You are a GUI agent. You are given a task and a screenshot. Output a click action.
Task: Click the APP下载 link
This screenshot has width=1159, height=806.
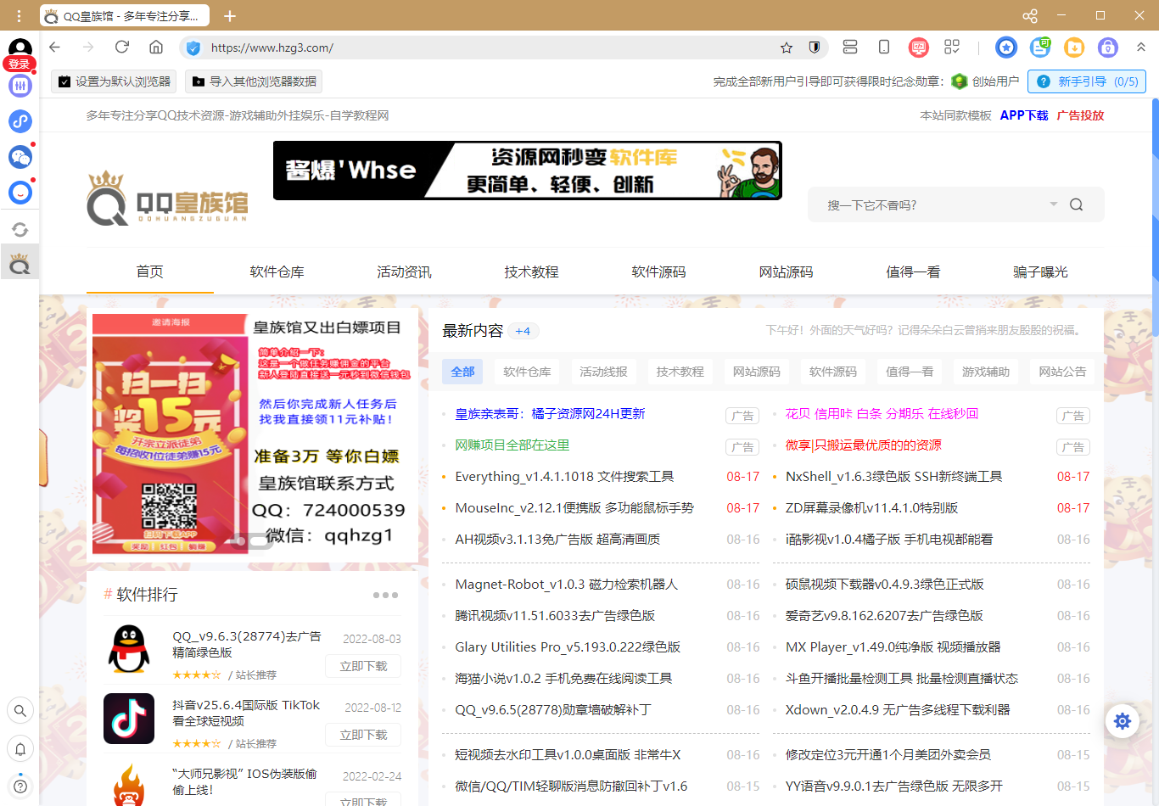(1024, 115)
